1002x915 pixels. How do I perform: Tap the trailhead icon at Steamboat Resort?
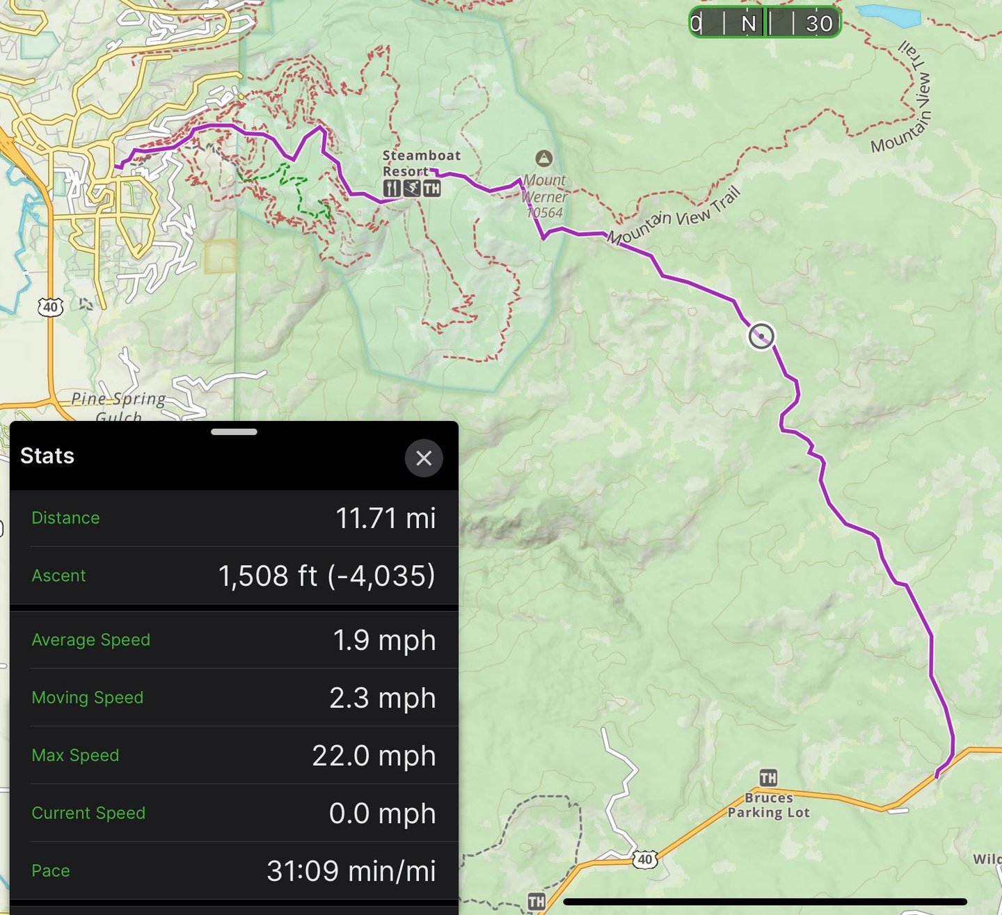coord(432,188)
